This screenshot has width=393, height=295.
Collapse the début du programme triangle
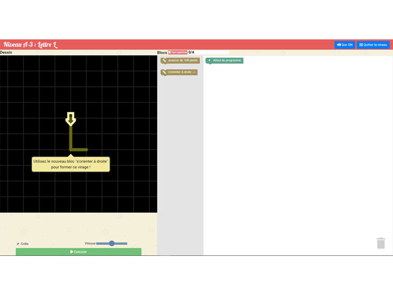point(209,61)
